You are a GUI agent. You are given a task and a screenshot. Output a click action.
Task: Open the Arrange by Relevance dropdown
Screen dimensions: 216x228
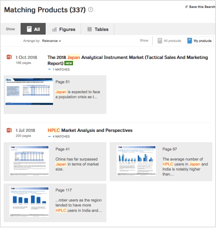[x=51, y=41]
